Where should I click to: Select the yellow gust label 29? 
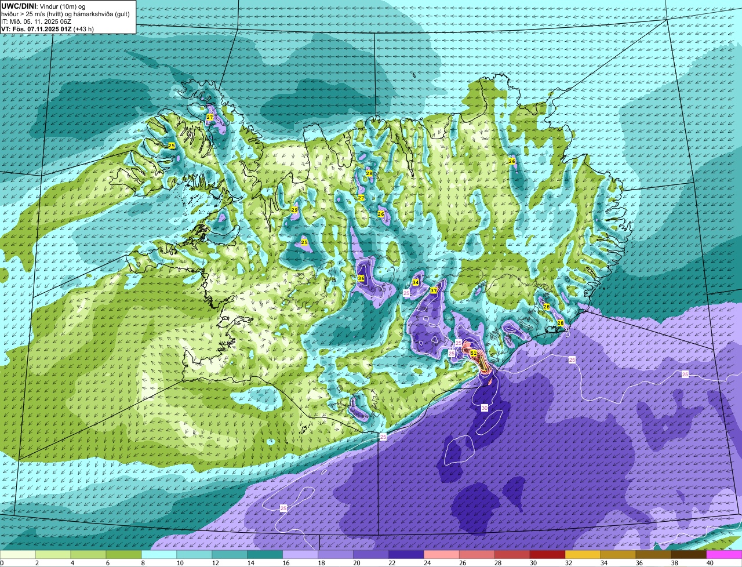click(294, 210)
